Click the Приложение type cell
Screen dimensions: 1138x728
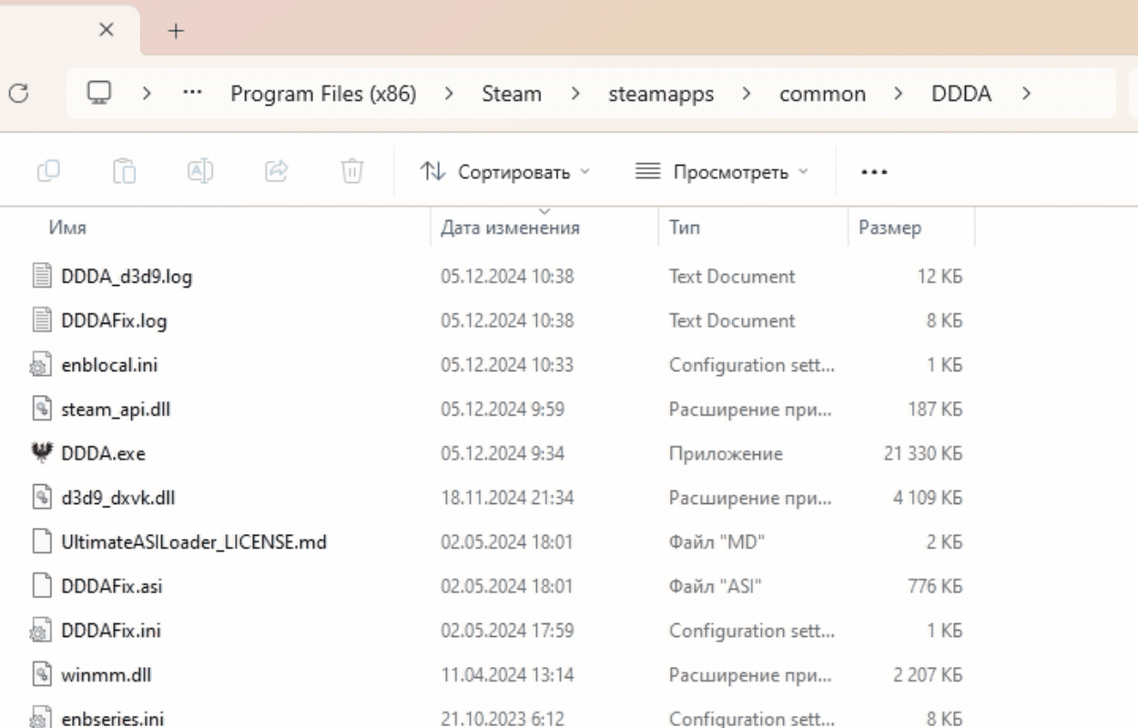[x=726, y=454]
